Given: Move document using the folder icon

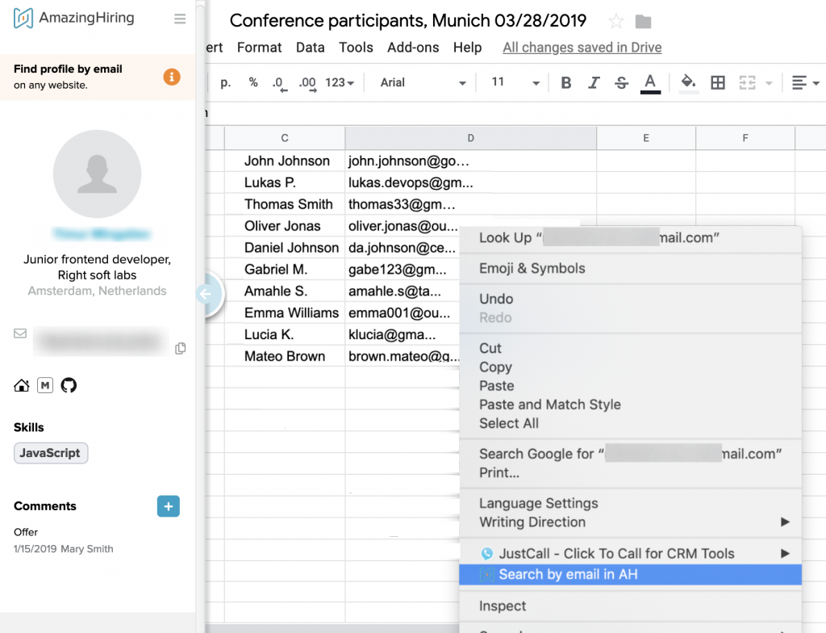Looking at the screenshot, I should [643, 22].
